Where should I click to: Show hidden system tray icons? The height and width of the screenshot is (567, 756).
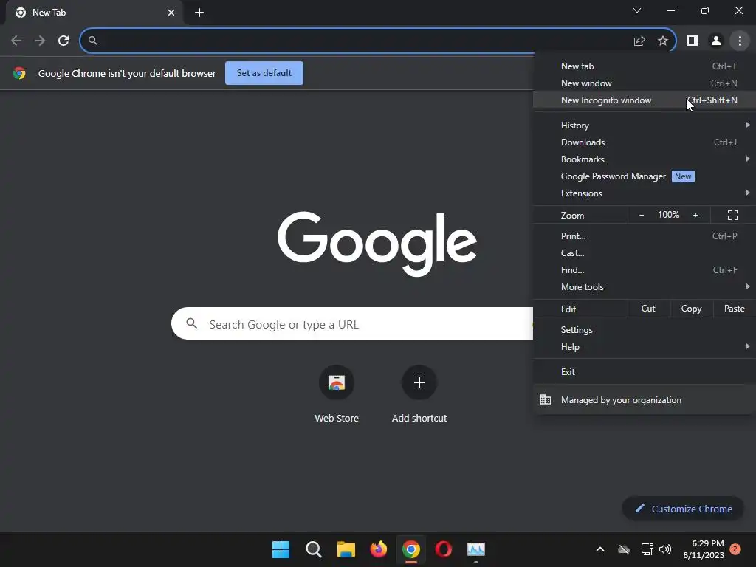[600, 549]
